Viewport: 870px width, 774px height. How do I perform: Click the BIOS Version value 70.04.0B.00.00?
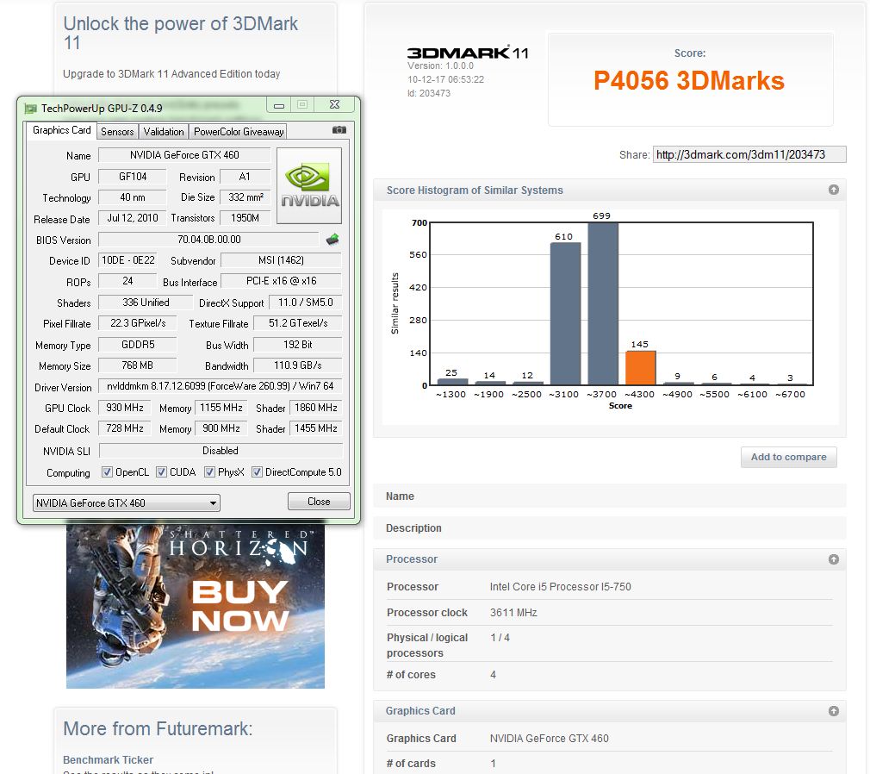tap(208, 240)
